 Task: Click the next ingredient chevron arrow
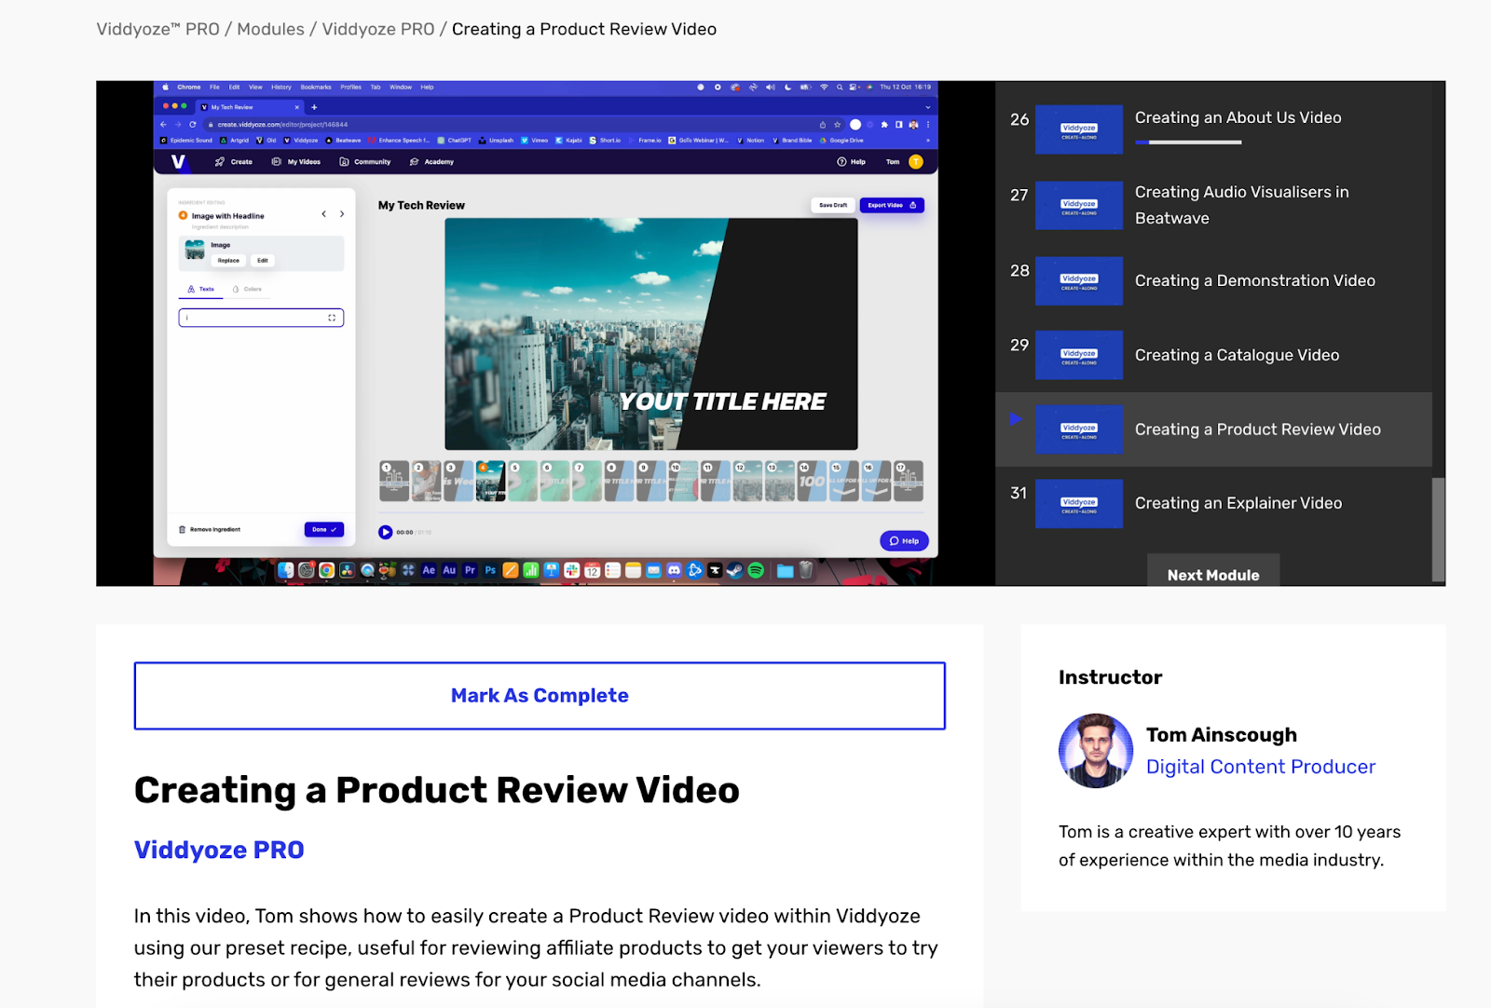point(342,214)
